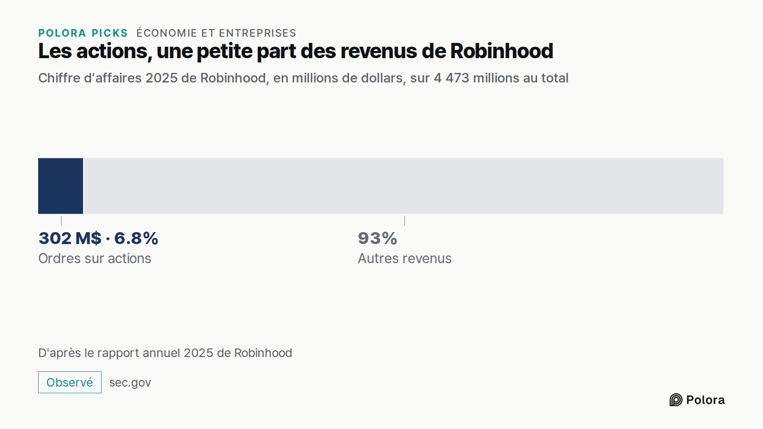
Task: Click the '93%' value
Action: [377, 238]
